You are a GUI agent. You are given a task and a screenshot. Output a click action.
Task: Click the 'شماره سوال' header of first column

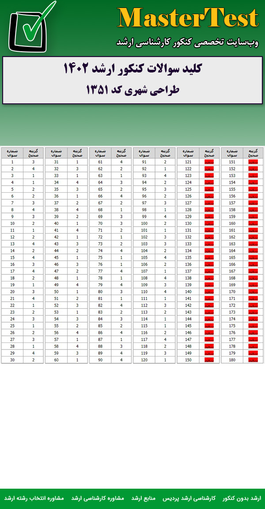tap(12, 153)
